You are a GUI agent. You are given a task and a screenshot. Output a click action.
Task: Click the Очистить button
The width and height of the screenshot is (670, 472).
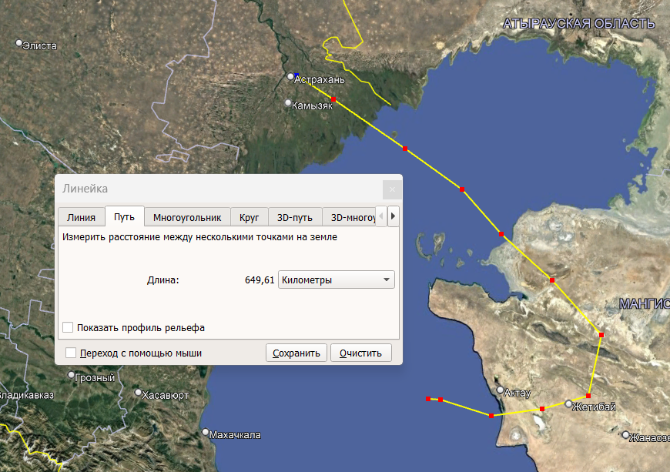(360, 353)
